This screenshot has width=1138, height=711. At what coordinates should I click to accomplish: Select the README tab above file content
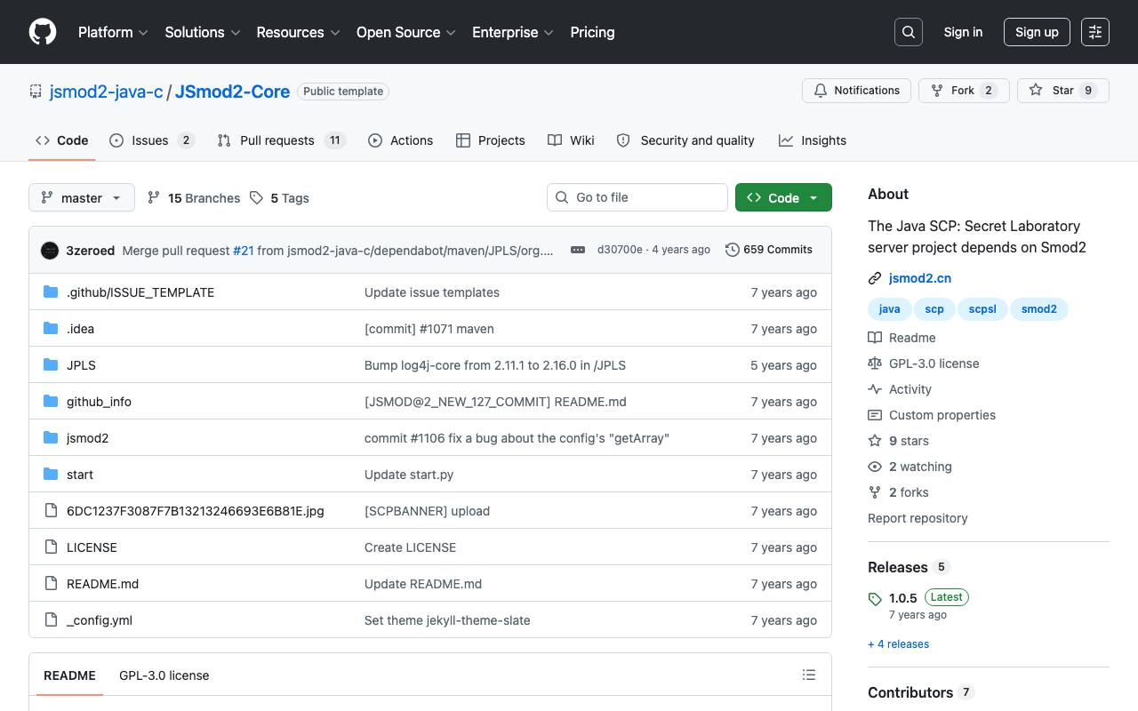click(69, 675)
